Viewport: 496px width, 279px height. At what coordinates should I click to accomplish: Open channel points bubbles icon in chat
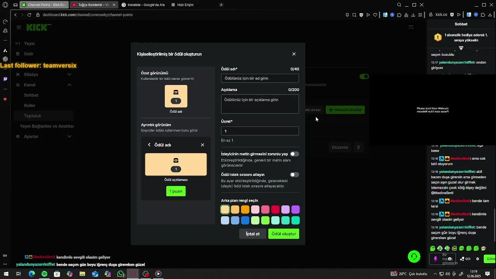[462, 259]
